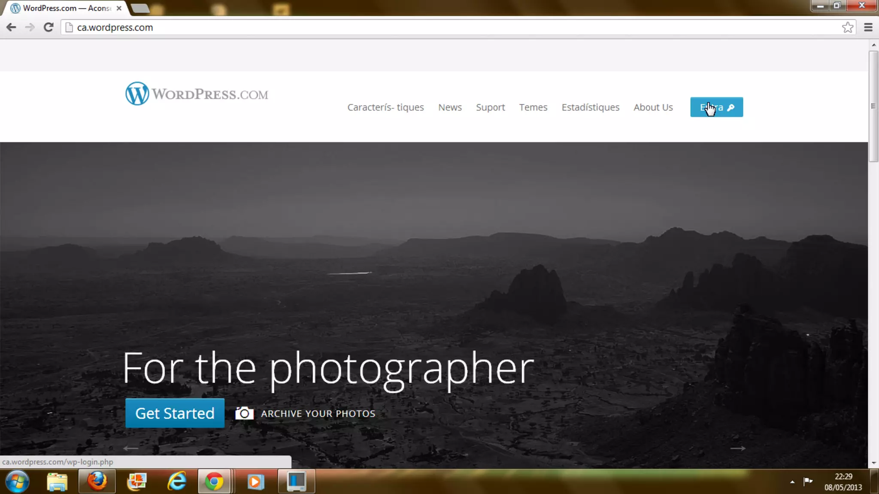Open the News menu item
This screenshot has height=494, width=879.
tap(450, 107)
